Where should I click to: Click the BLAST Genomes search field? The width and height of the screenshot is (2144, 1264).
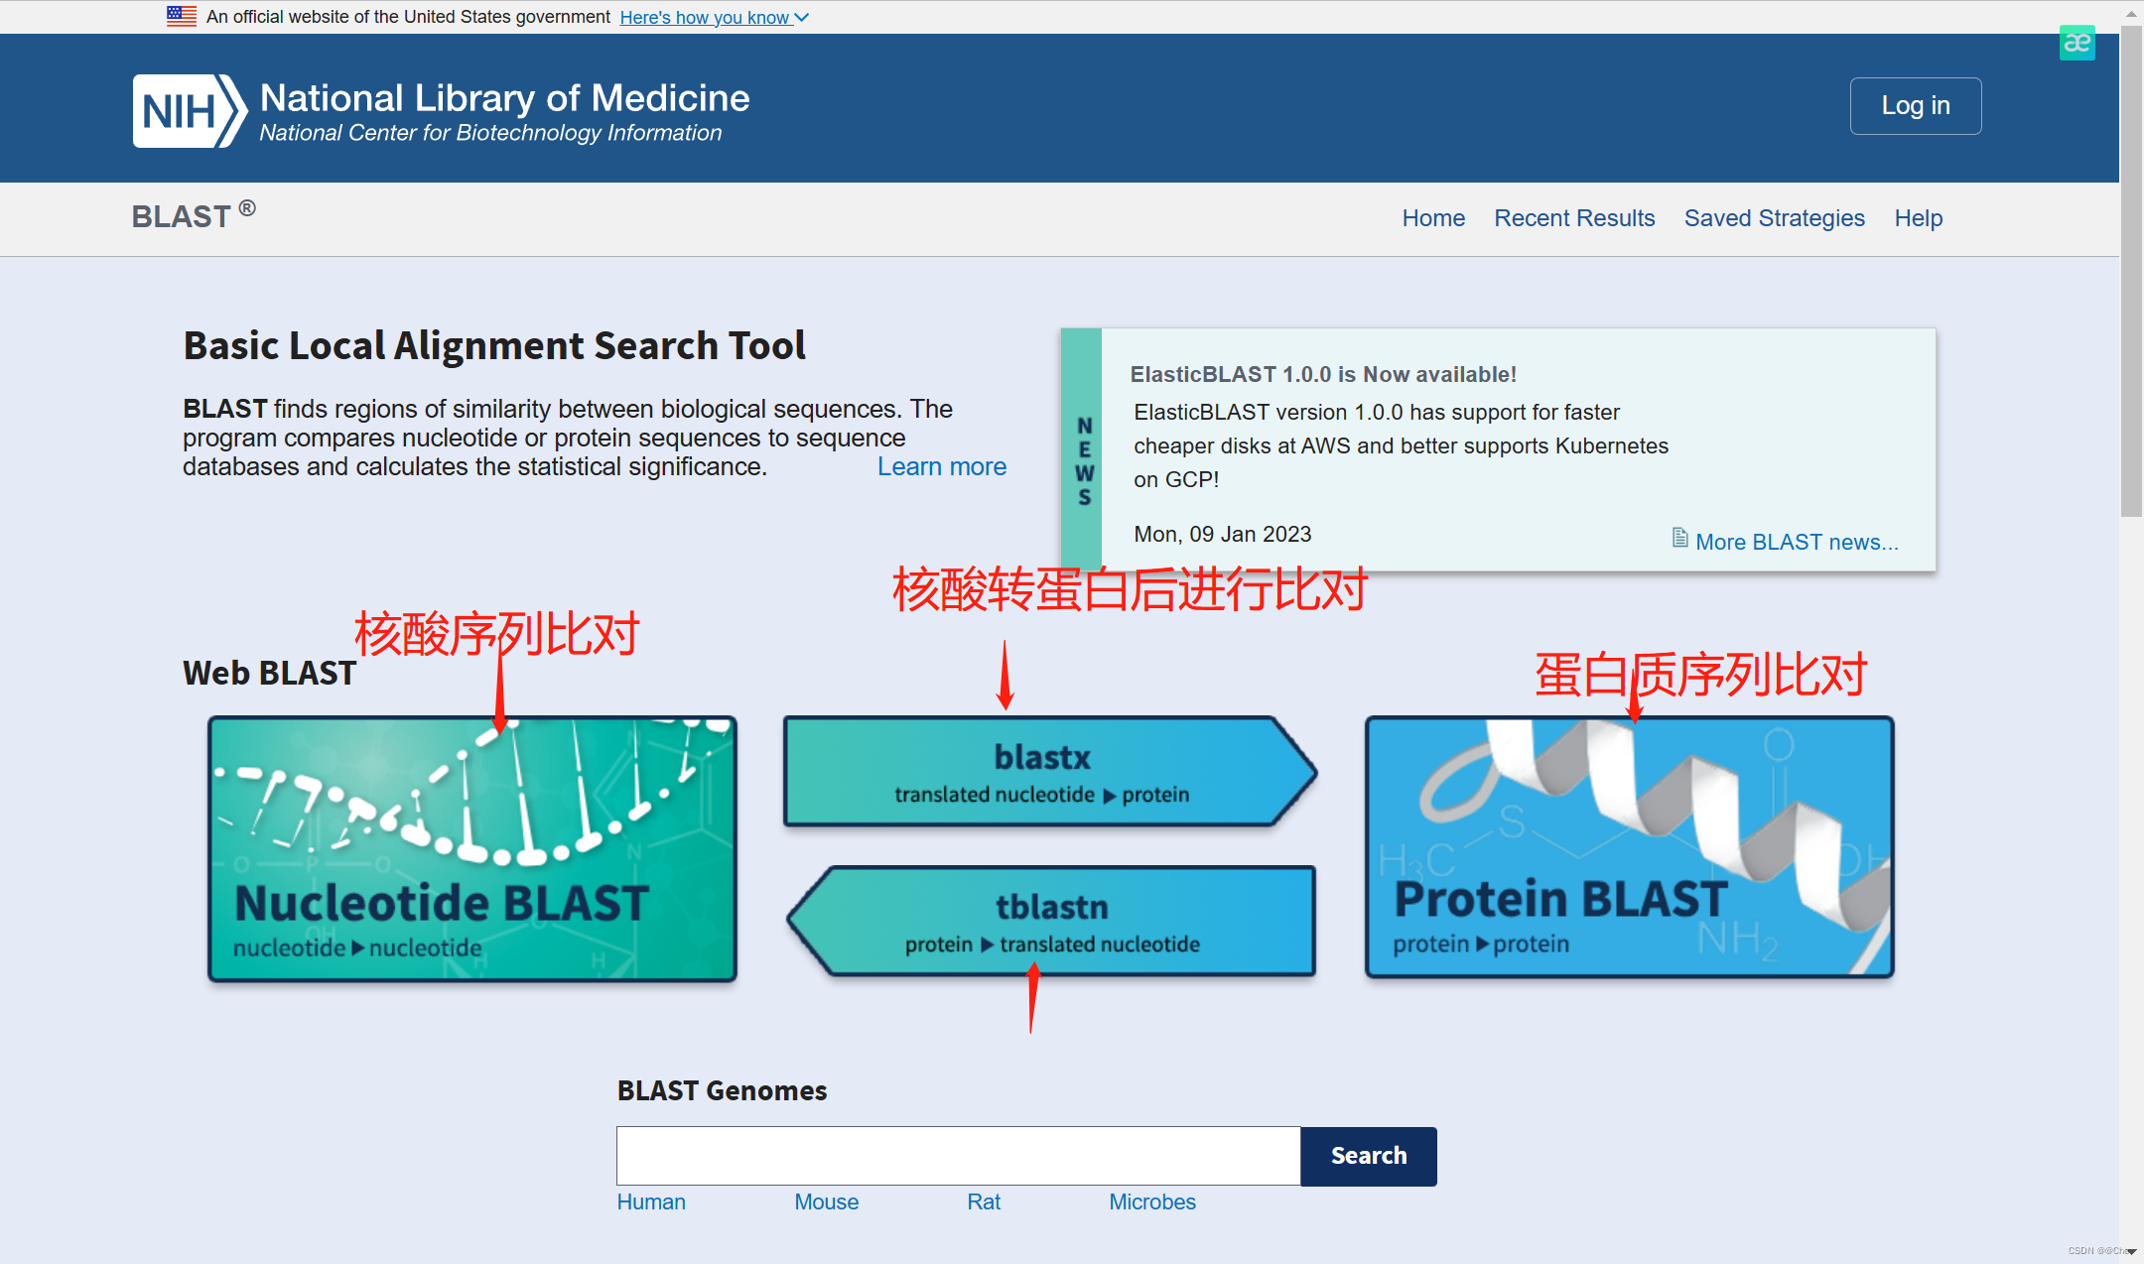(958, 1156)
